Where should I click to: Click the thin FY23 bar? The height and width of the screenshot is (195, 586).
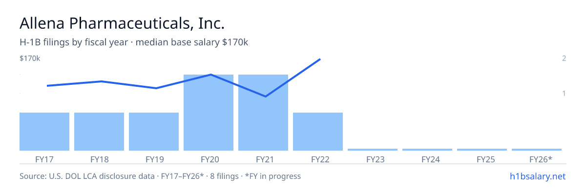pyautogui.click(x=373, y=150)
